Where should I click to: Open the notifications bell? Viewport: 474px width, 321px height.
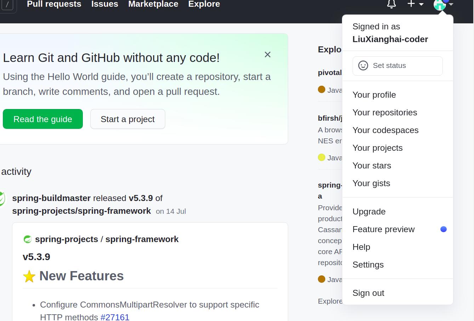coord(391,4)
